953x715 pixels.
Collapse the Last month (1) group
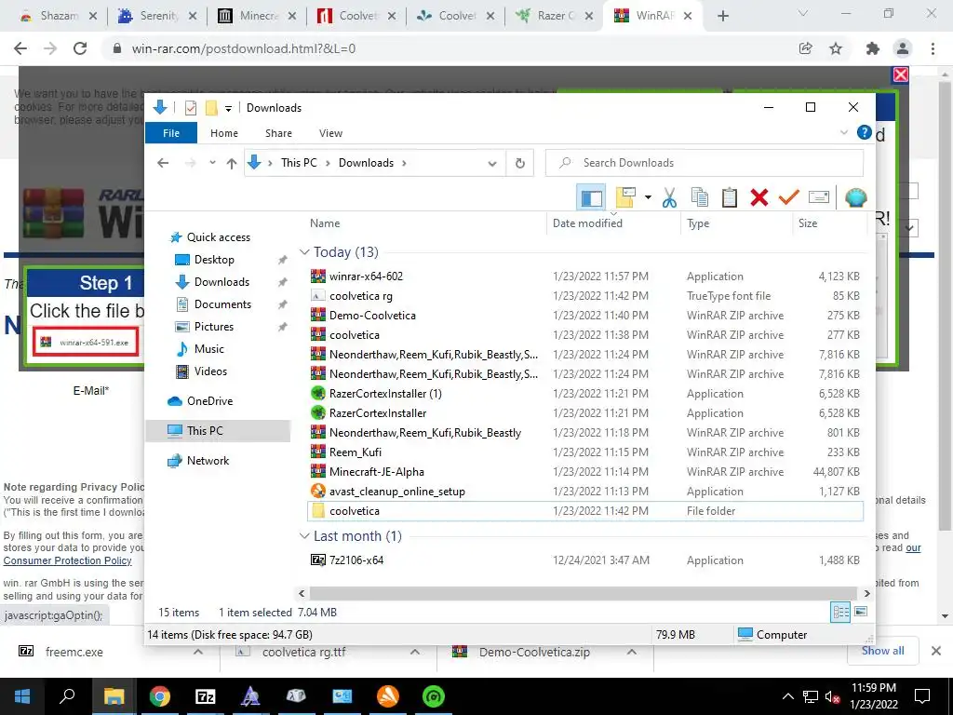click(x=304, y=536)
